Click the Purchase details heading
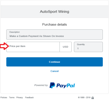 [x=54, y=25]
